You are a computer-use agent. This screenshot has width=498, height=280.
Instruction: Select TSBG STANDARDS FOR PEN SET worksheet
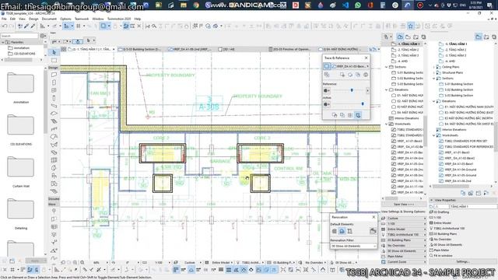click(x=466, y=141)
